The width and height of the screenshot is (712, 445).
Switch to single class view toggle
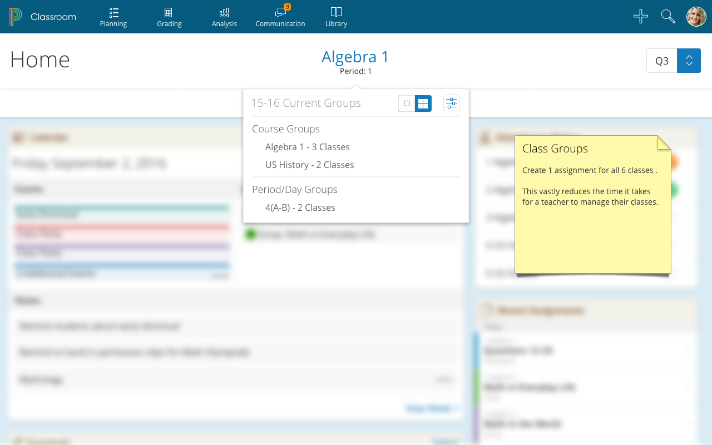[407, 103]
